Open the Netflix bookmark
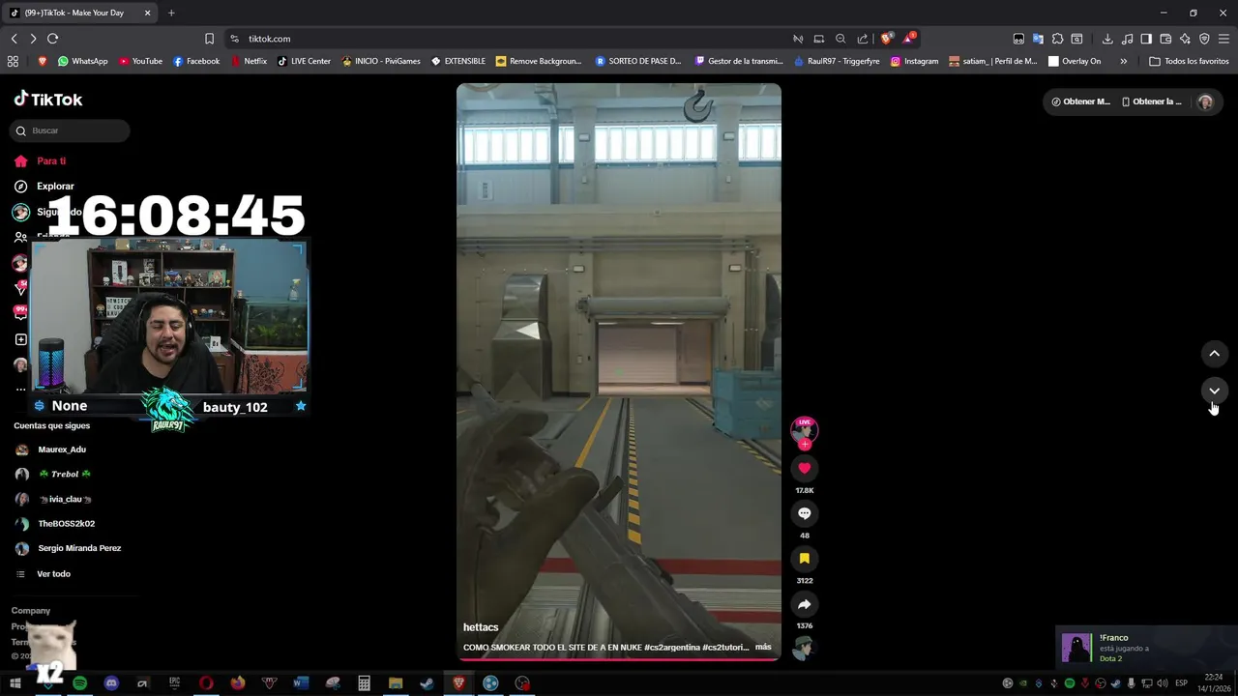Screen dimensions: 1238x696 click(249, 61)
